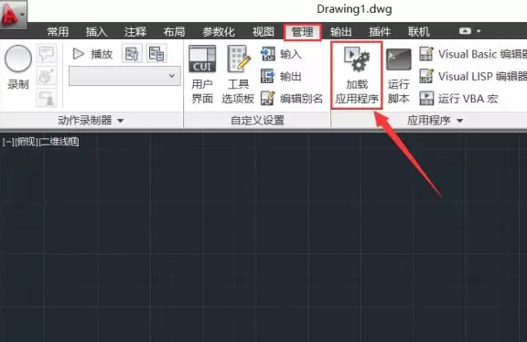527x342 pixels.
Task: Click the Play (播放) macro button
Action: [x=92, y=54]
